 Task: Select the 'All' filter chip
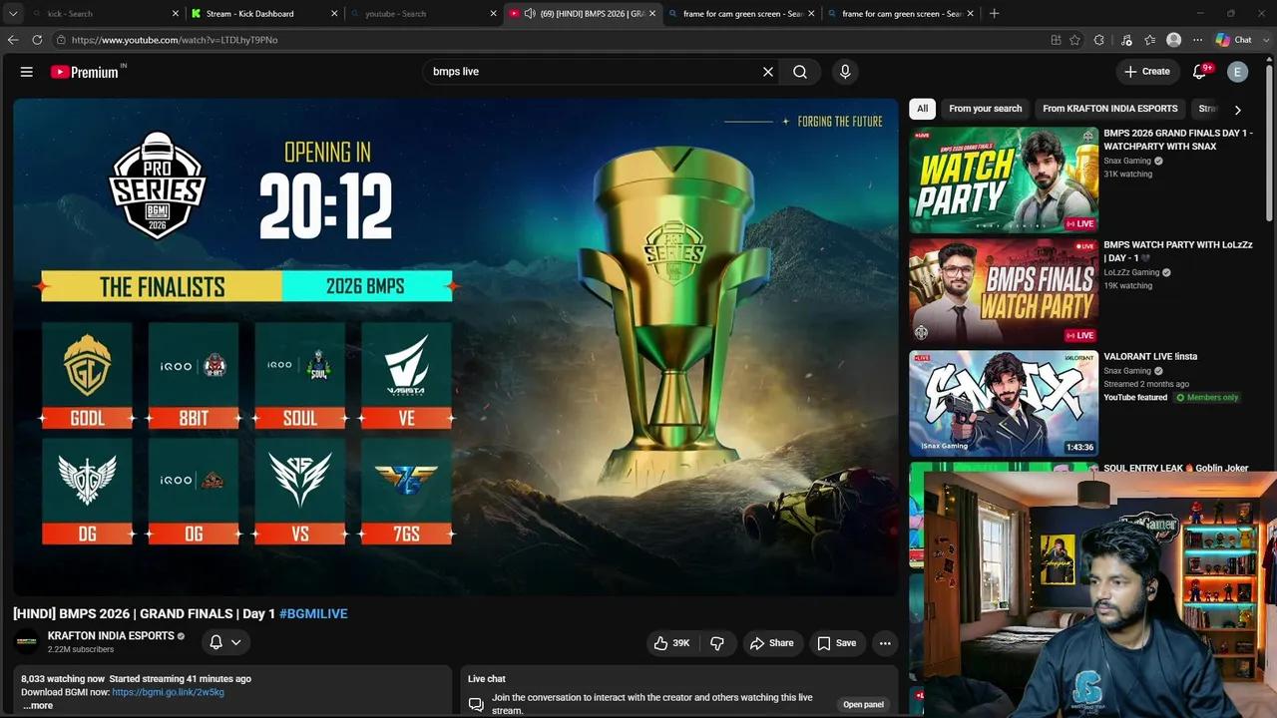922,109
